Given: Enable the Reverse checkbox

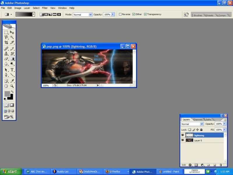Looking at the screenshot, I should (x=120, y=14).
